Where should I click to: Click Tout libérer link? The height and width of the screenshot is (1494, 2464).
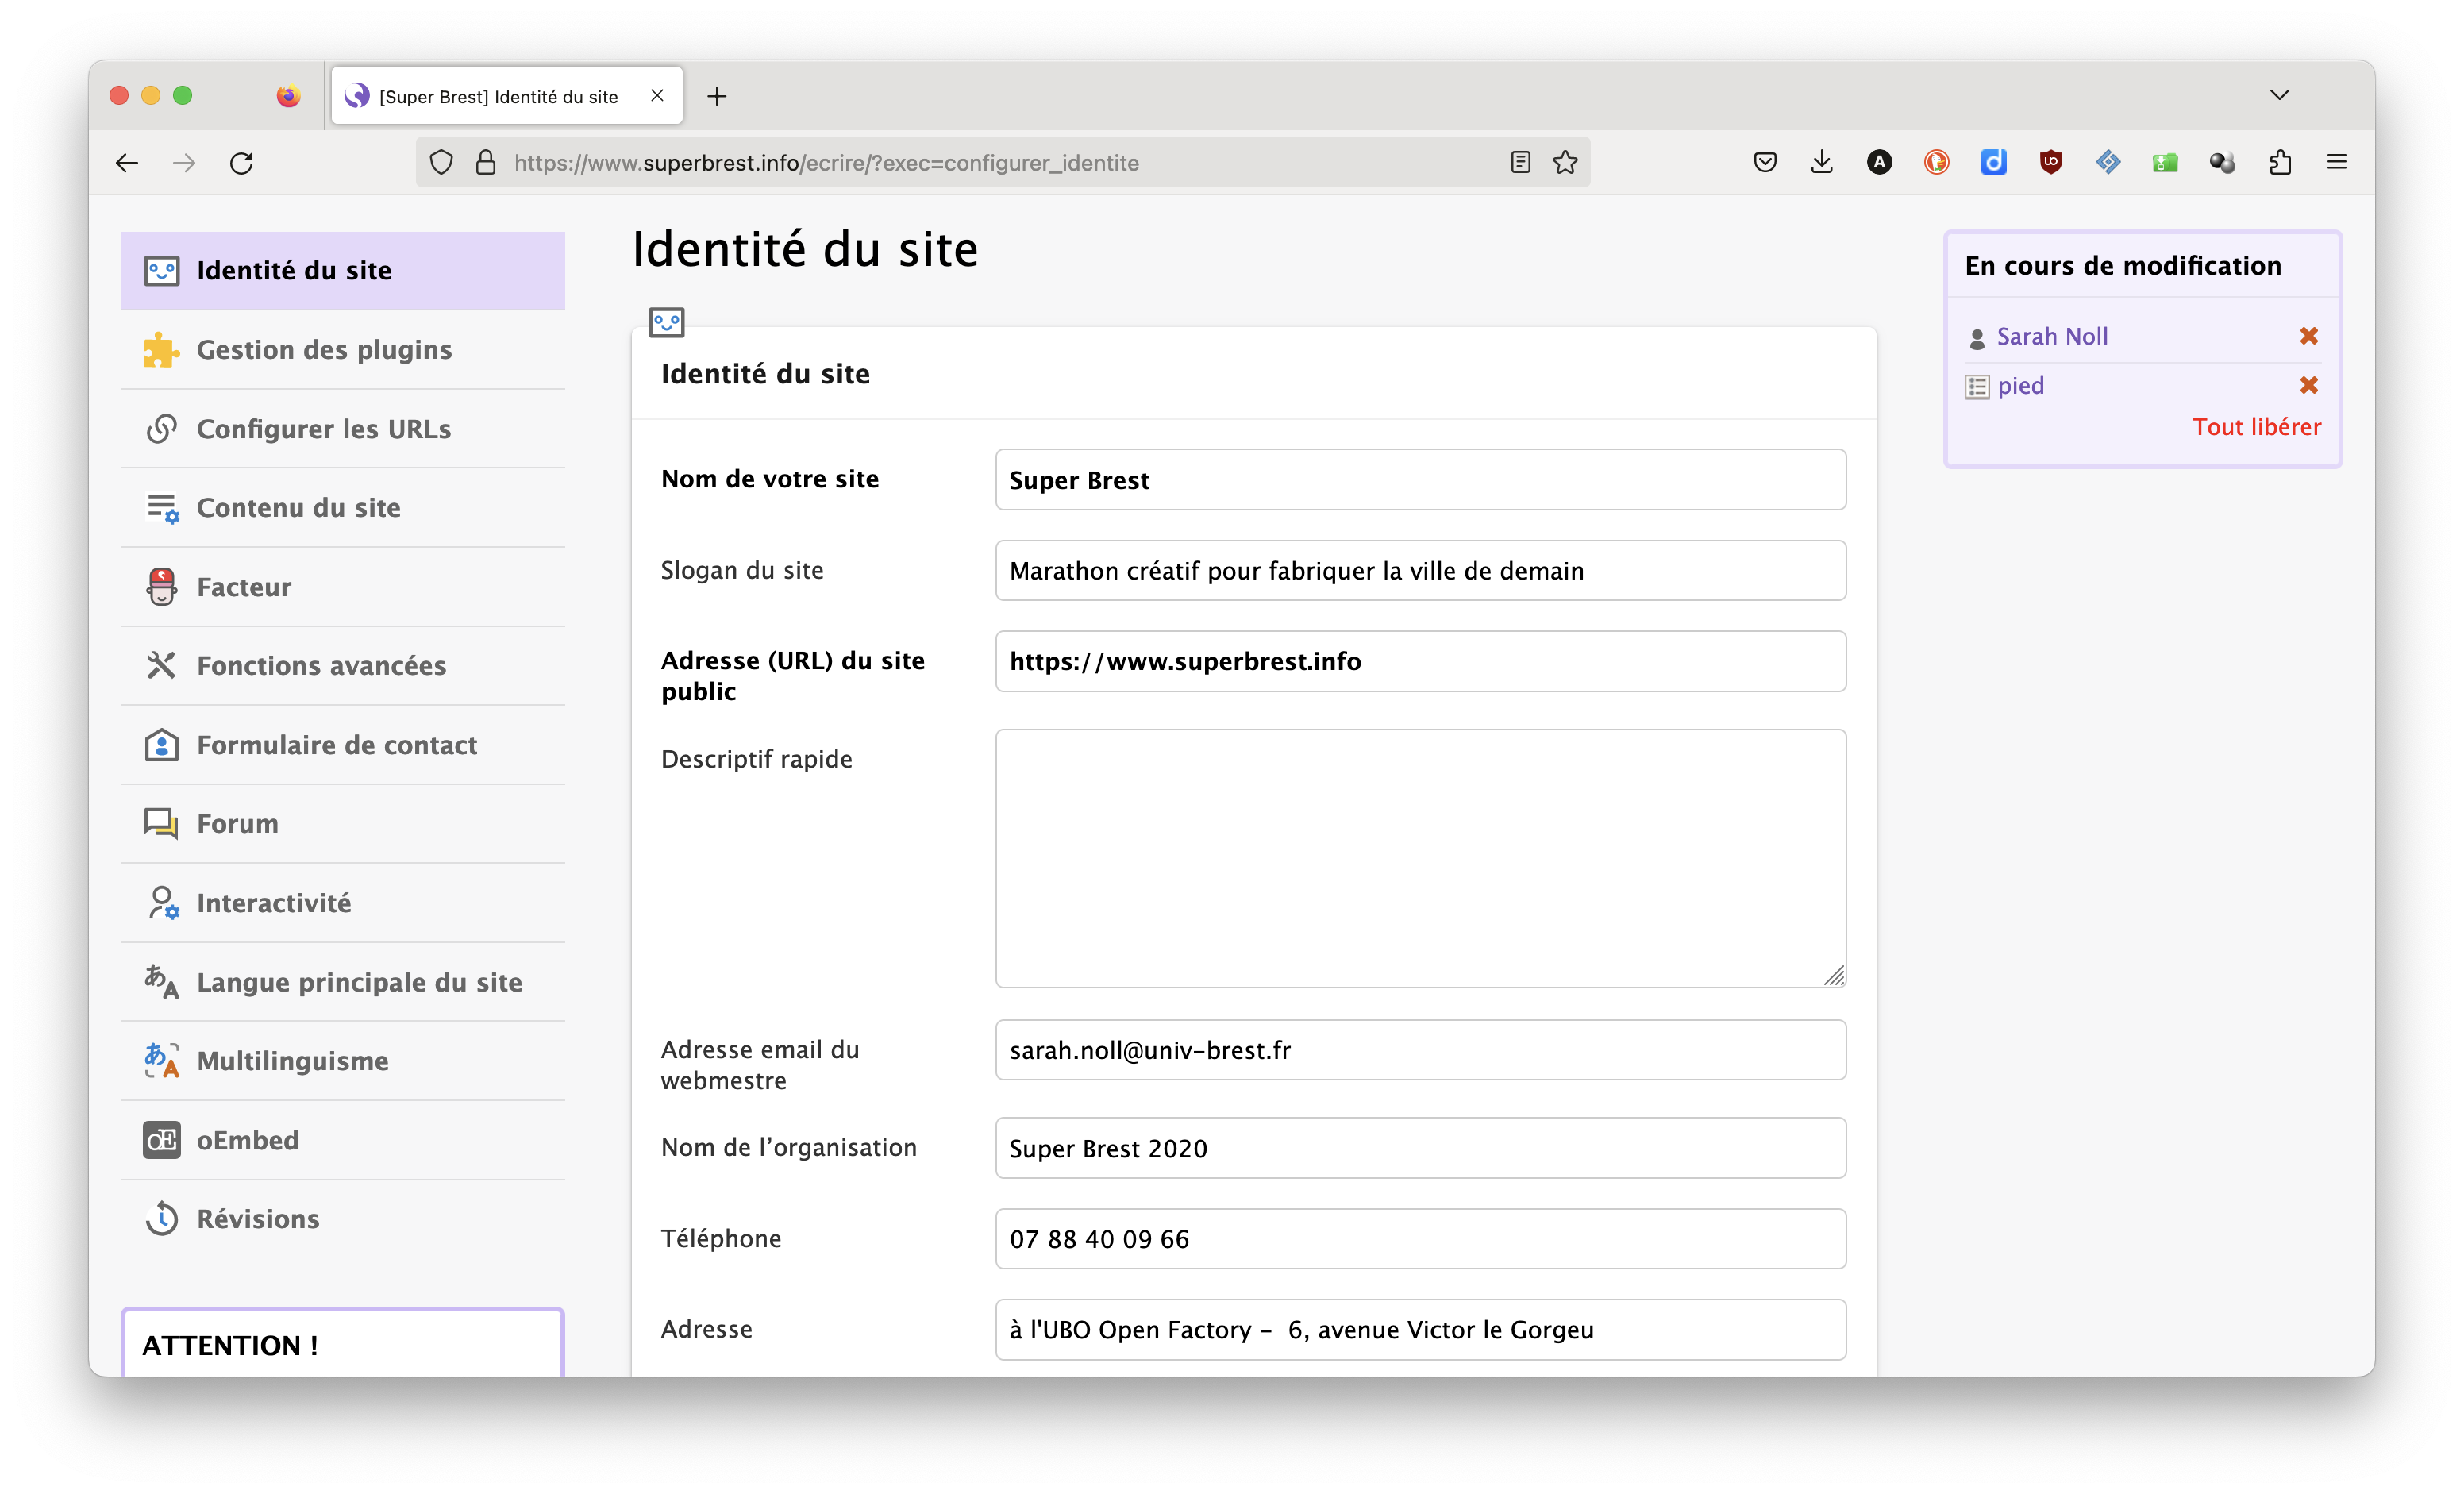[x=2256, y=427]
